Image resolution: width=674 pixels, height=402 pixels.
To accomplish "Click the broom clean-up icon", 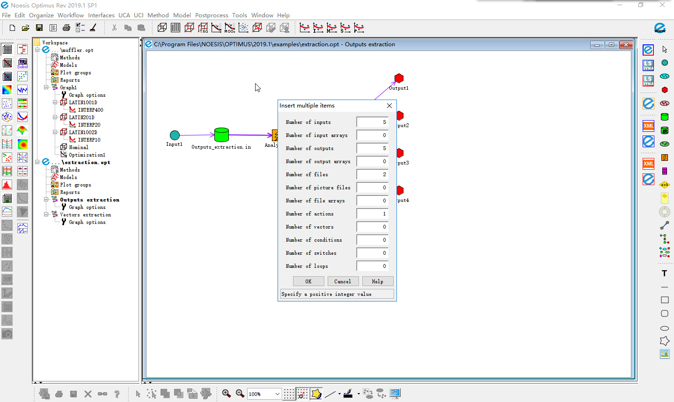I will [x=93, y=28].
